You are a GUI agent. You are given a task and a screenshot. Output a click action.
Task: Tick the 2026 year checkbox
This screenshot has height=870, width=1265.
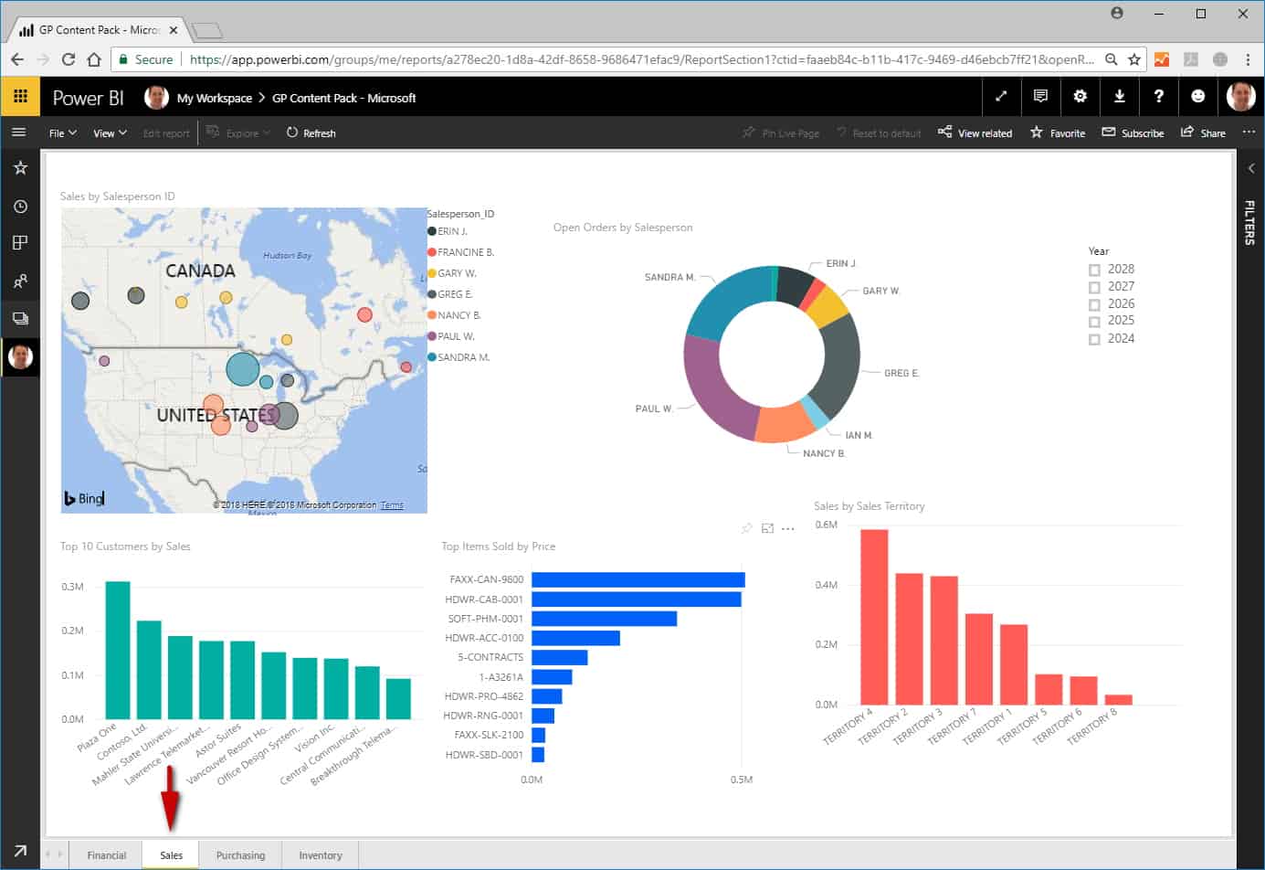(x=1094, y=304)
